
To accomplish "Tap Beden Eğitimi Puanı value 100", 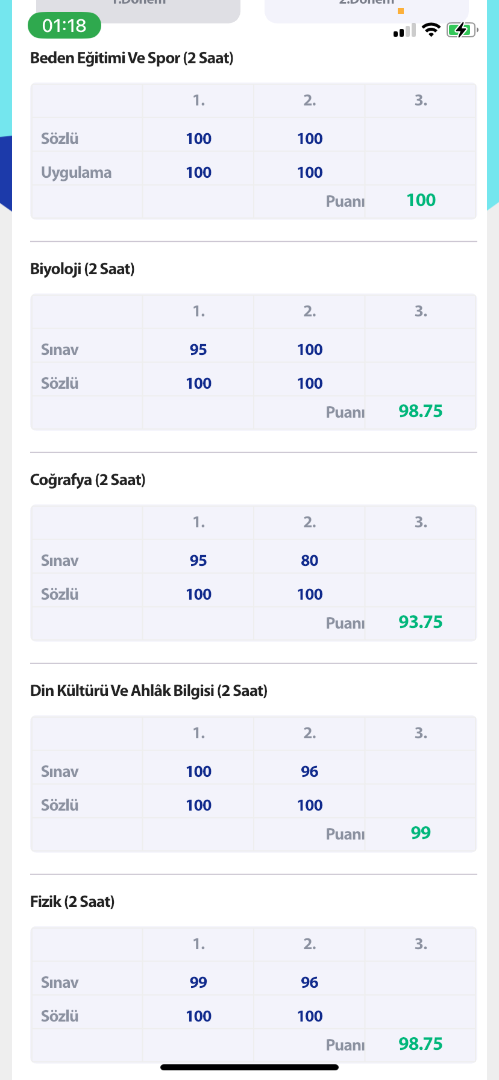I will point(421,200).
